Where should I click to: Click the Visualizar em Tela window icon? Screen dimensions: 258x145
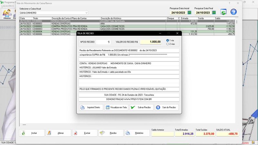(x=107, y=108)
